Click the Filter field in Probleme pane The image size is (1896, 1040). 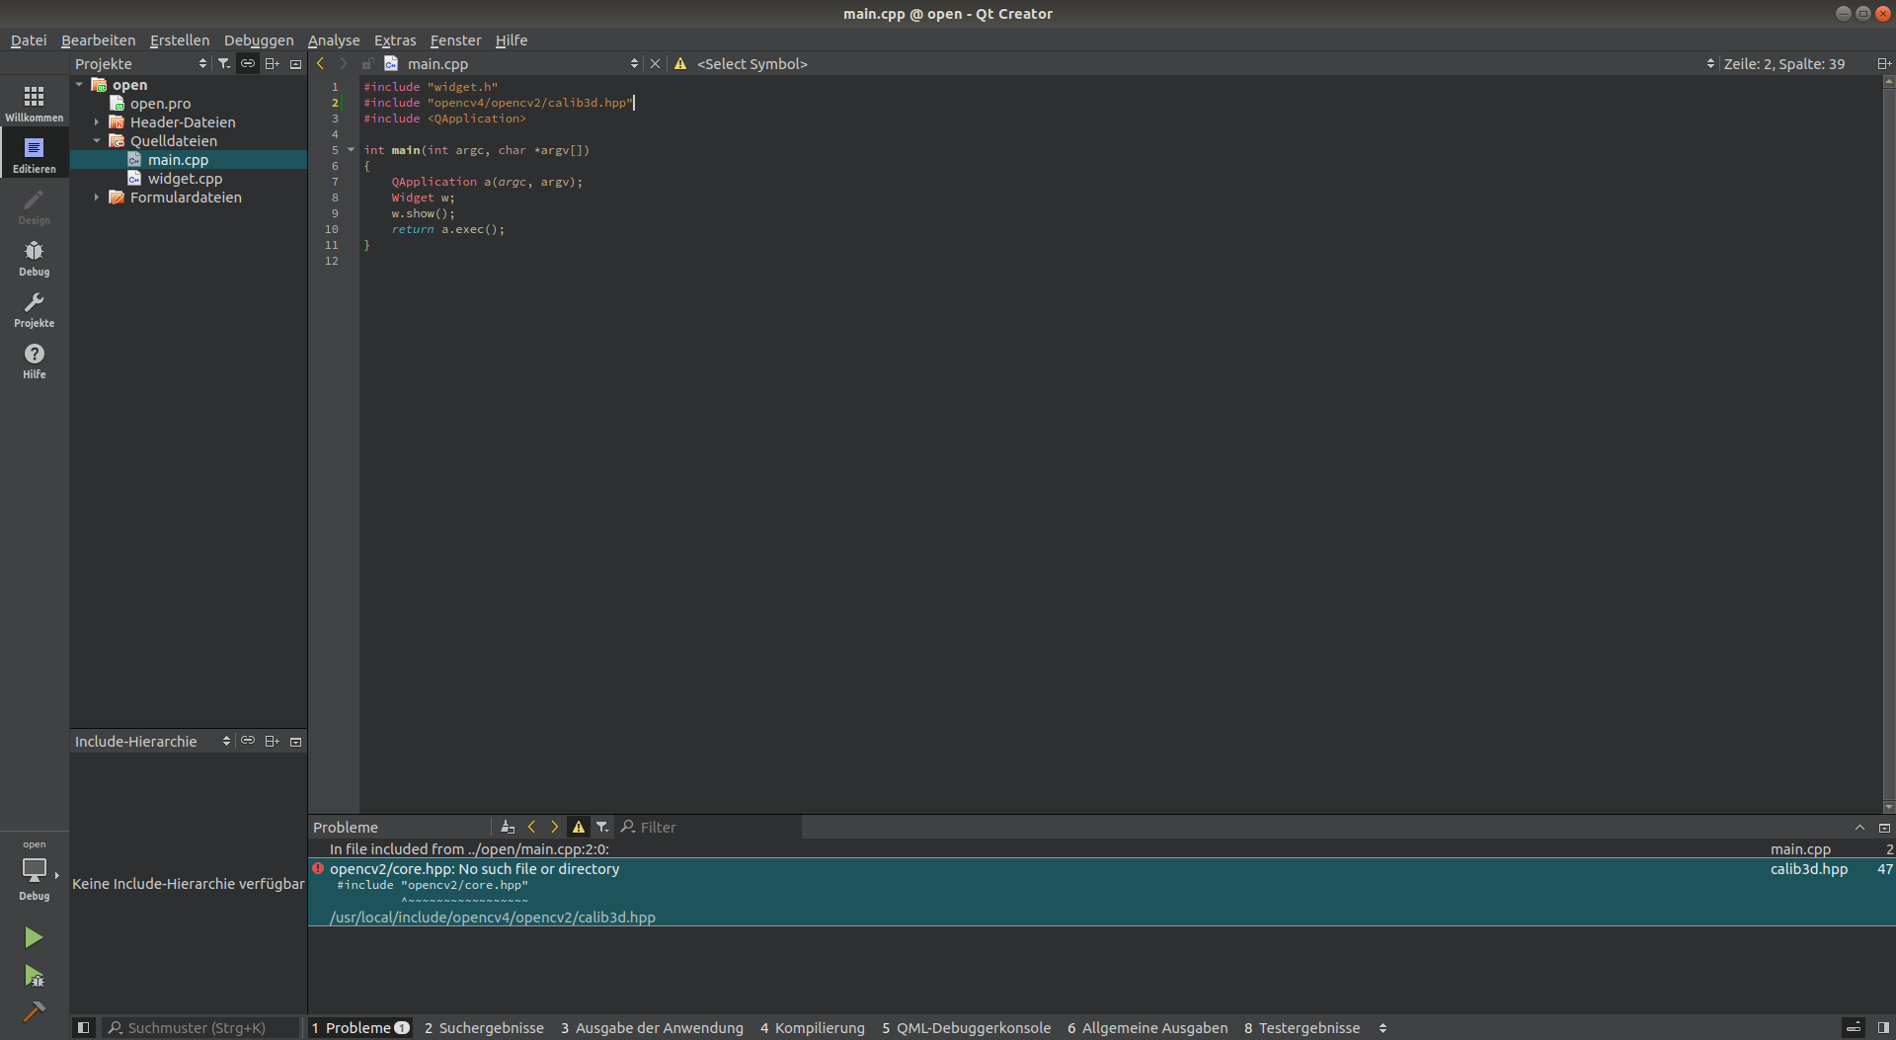(x=709, y=827)
